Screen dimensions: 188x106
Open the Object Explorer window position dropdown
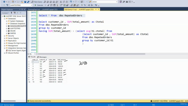pyautogui.click(x=20, y=9)
